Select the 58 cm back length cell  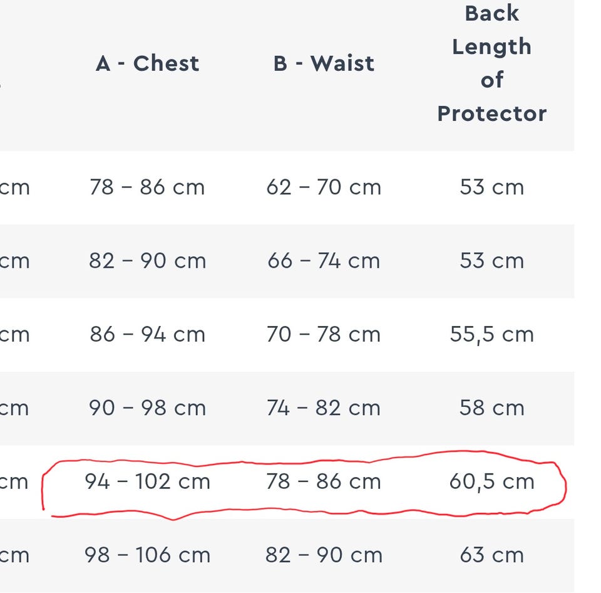tap(492, 408)
